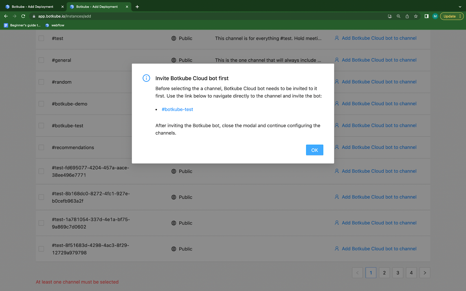Click the next page arrow in pagination
Image resolution: width=466 pixels, height=291 pixels.
(x=425, y=273)
